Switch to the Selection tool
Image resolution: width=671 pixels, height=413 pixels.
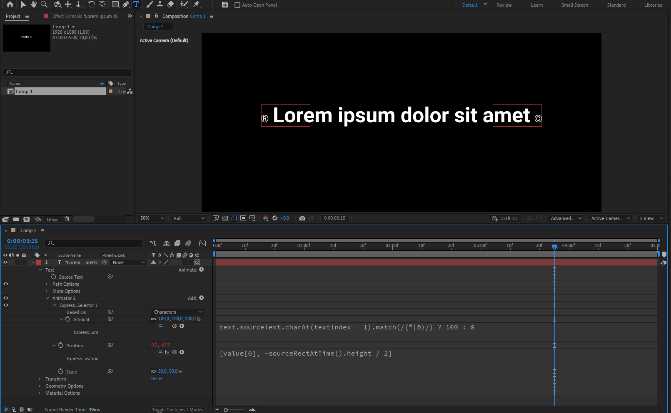(23, 5)
